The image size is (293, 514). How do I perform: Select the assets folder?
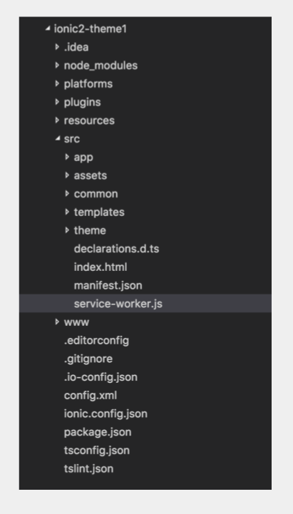tap(91, 175)
